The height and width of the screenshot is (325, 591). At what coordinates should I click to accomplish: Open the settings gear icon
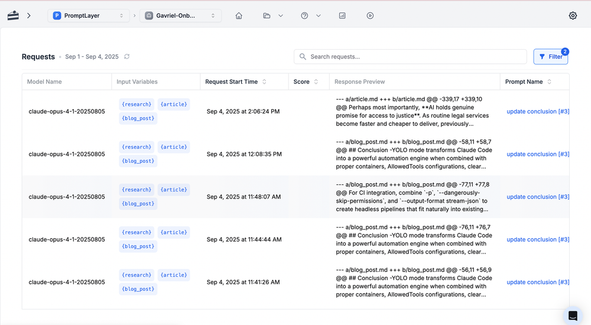(x=572, y=16)
